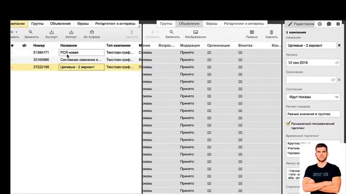The image size is (346, 194).
Task: Select campaign row number 33165986
Action: point(41,60)
